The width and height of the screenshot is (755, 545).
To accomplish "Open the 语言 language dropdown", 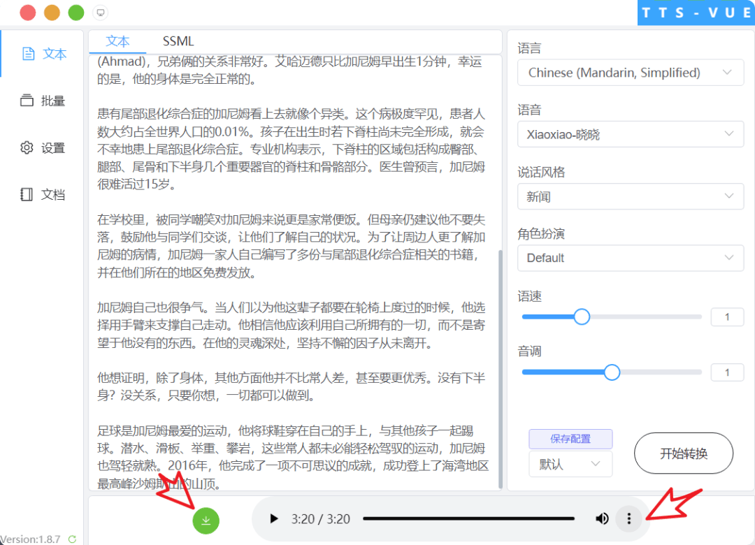I will (630, 72).
